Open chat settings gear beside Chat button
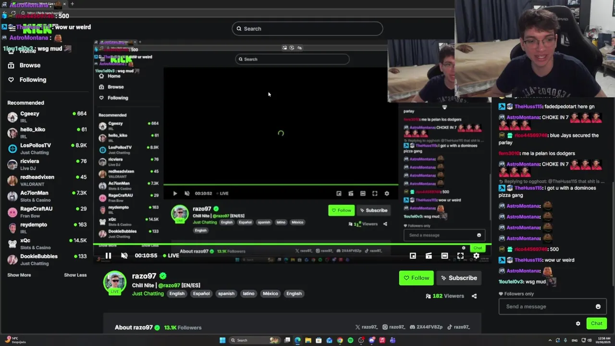The height and width of the screenshot is (346, 615). (x=578, y=323)
